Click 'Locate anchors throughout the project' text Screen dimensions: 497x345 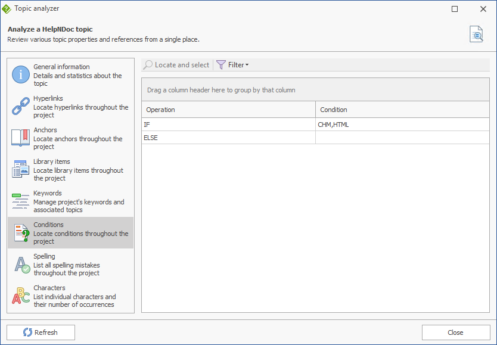78,142
